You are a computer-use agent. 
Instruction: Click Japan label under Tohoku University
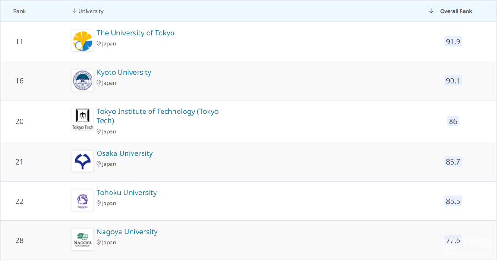point(109,203)
